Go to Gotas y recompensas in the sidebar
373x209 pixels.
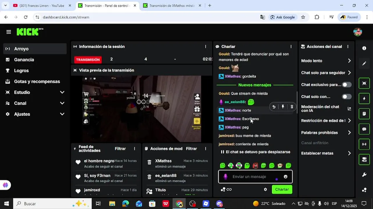click(35, 81)
